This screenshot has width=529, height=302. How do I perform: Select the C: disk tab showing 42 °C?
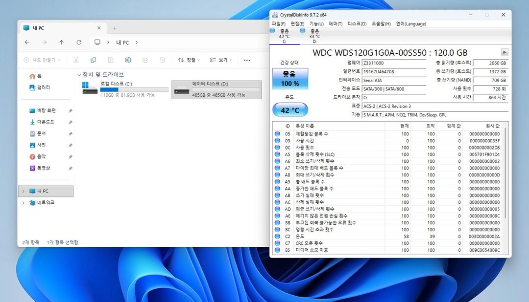click(x=284, y=36)
